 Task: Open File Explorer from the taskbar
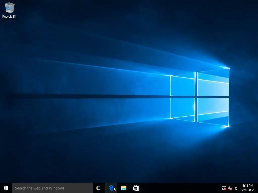[123, 188]
